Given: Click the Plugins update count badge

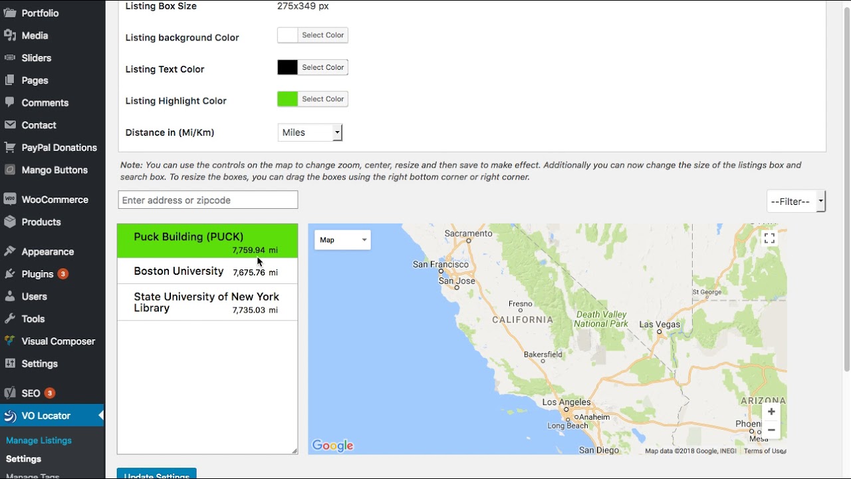Looking at the screenshot, I should pyautogui.click(x=62, y=274).
